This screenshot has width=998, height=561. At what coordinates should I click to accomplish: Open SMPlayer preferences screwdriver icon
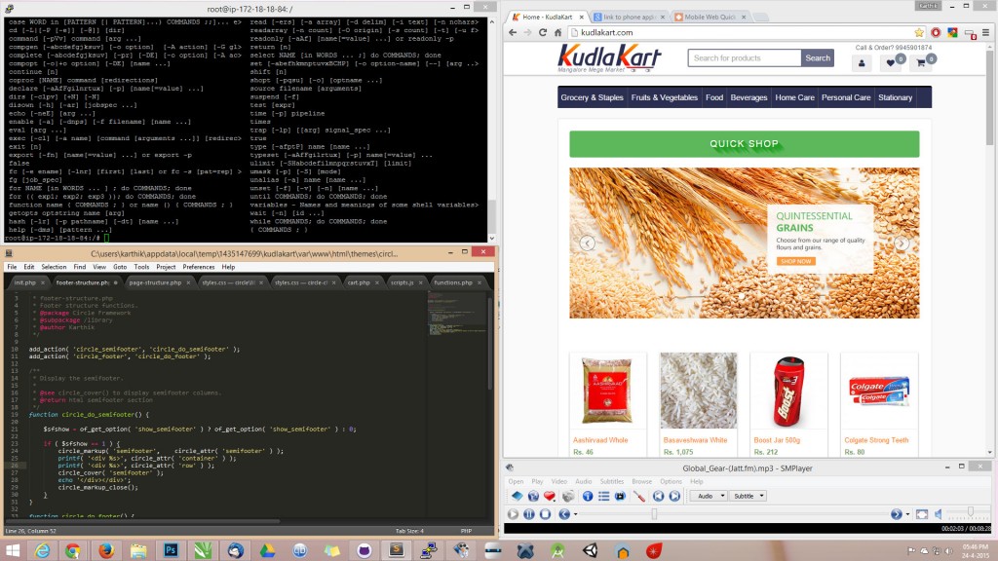click(639, 496)
